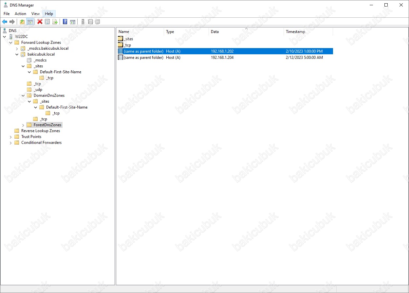Collapse _sites directly under bakicubuk.local
This screenshot has height=293, width=409.
[x=23, y=66]
